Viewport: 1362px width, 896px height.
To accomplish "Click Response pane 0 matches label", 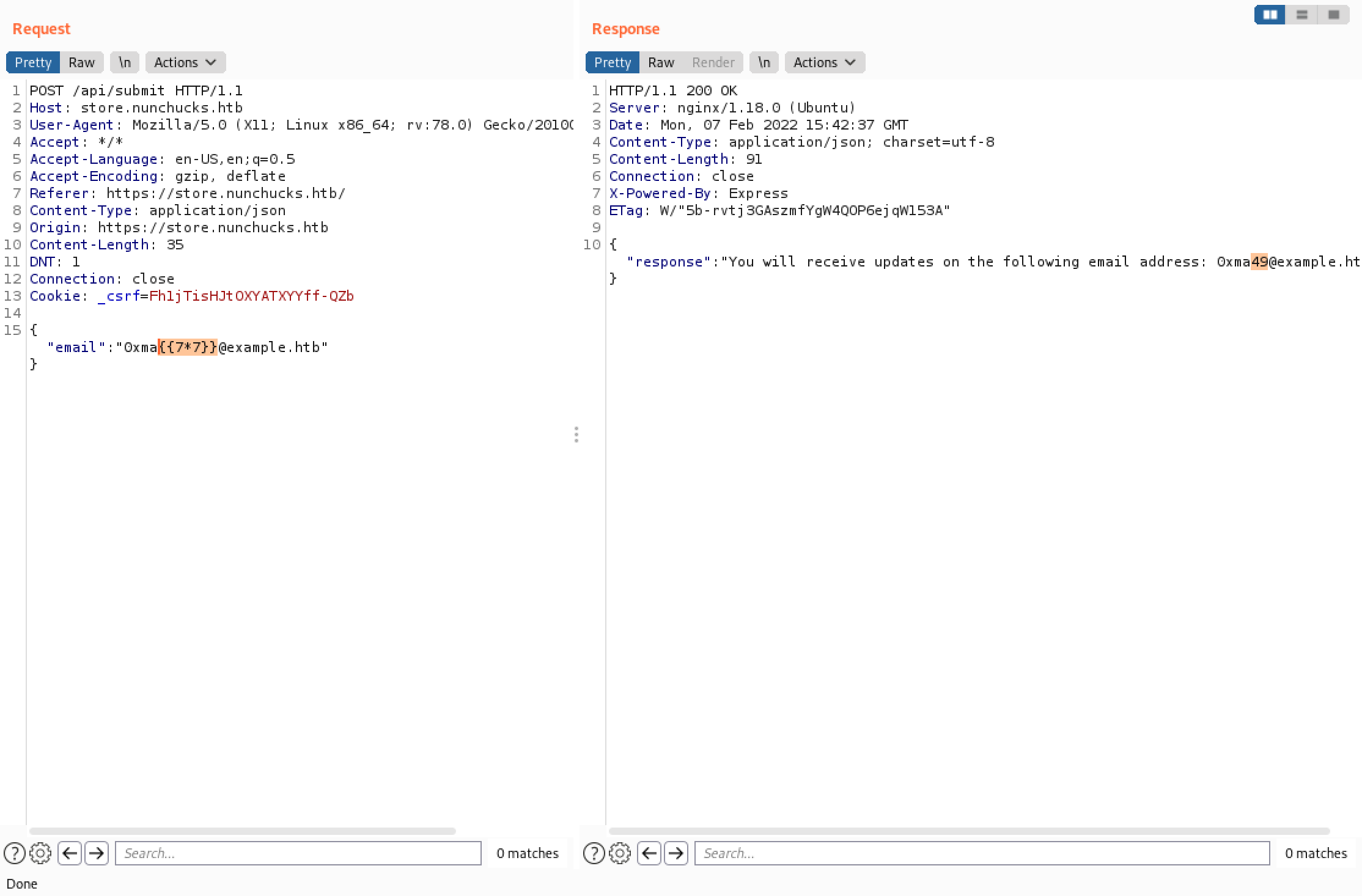I will pos(1316,853).
